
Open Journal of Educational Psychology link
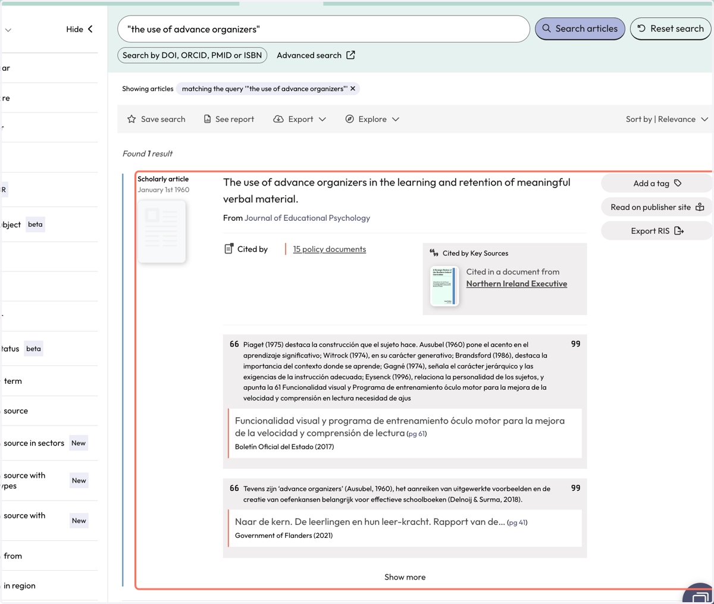point(307,218)
